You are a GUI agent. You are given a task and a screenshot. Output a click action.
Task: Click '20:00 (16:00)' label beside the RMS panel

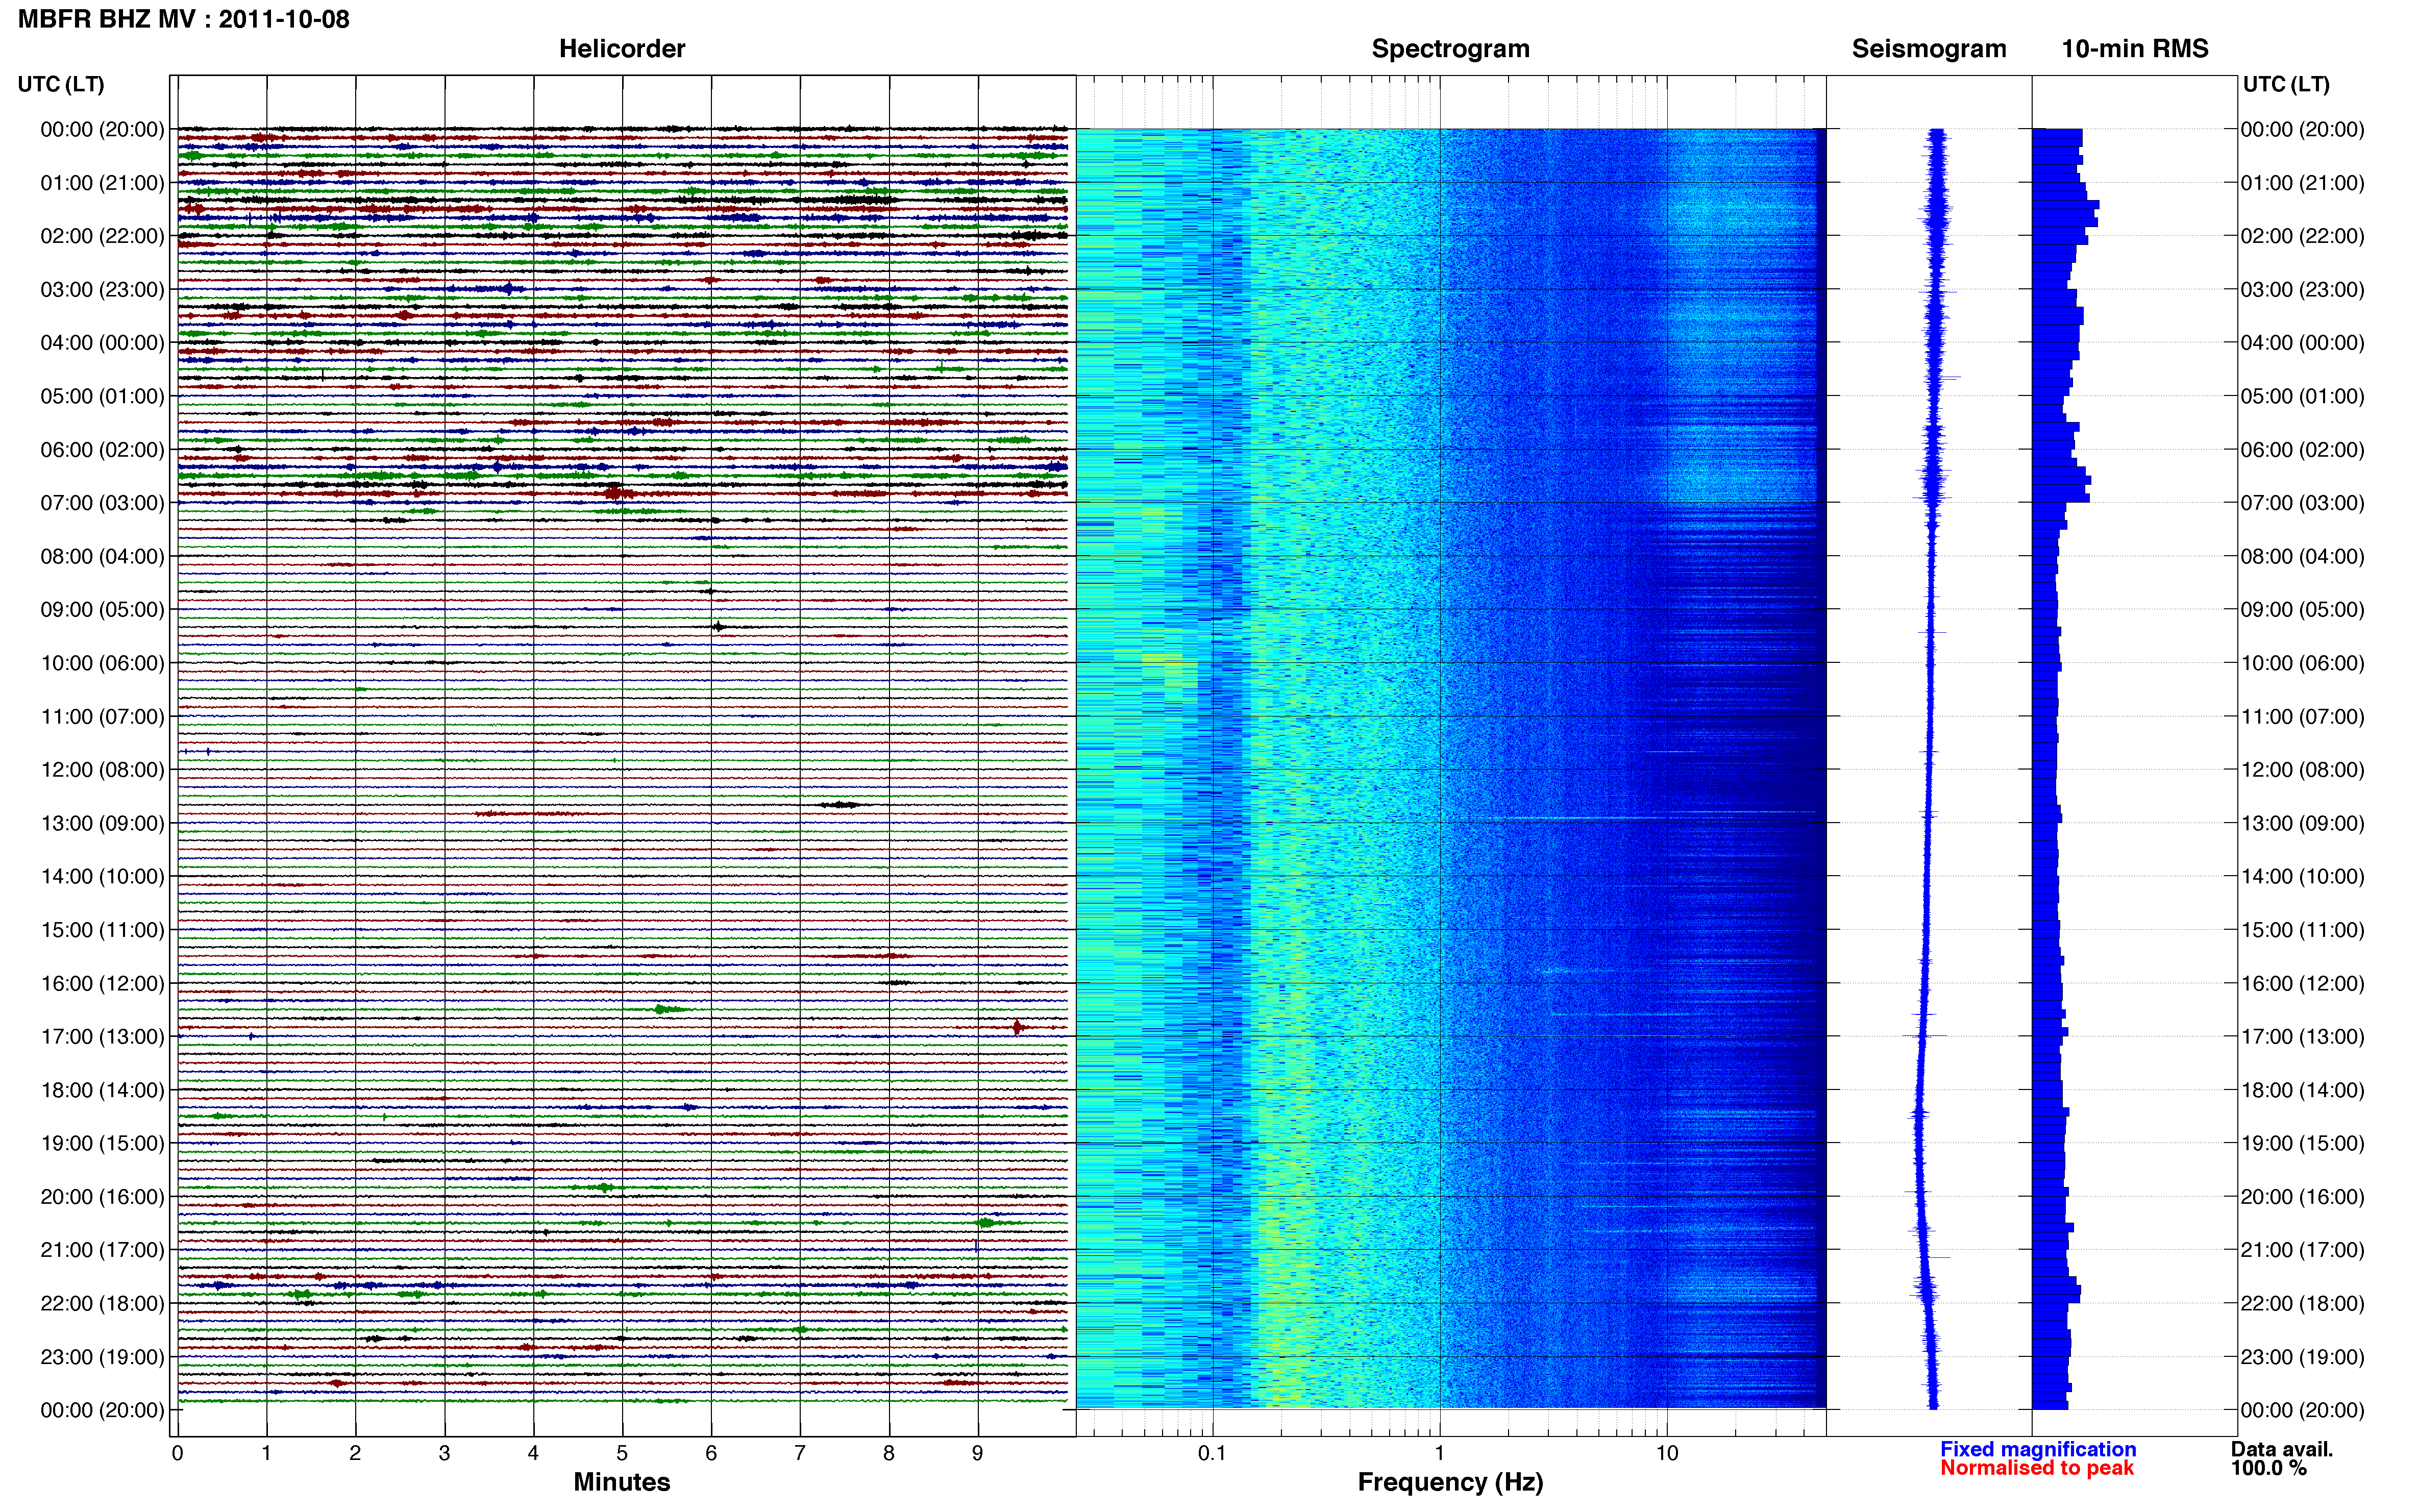coord(2302,1197)
